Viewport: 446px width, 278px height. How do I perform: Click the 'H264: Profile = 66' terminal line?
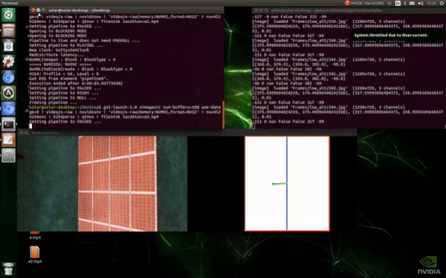64,74
